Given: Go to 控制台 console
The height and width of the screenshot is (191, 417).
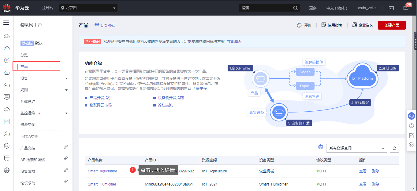Looking at the screenshot, I should pos(48,8).
